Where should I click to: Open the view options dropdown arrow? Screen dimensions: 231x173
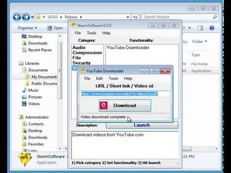point(190,28)
